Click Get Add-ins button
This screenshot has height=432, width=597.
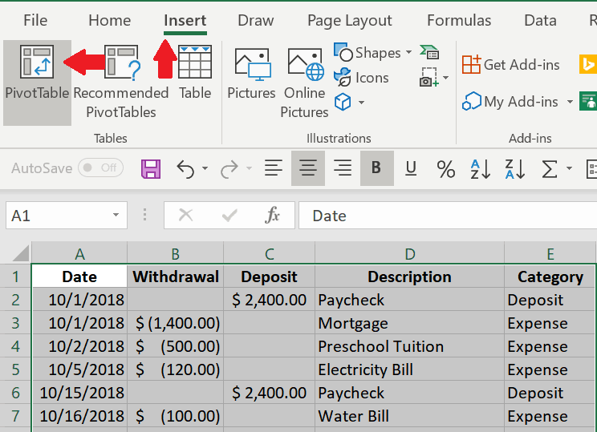[x=511, y=65]
